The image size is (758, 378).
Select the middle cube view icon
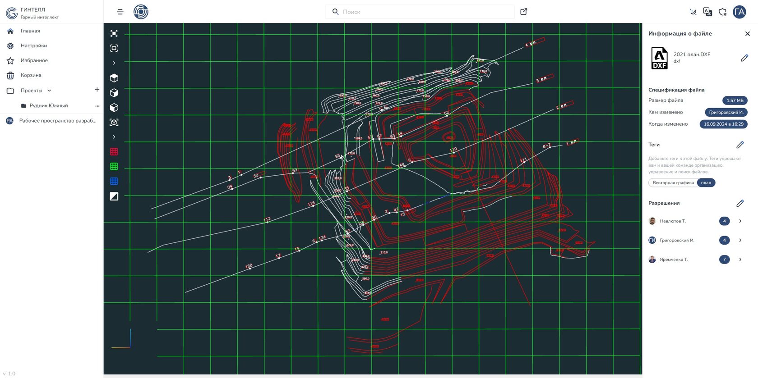(114, 93)
